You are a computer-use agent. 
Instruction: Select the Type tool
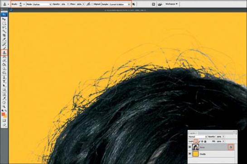[4, 82]
